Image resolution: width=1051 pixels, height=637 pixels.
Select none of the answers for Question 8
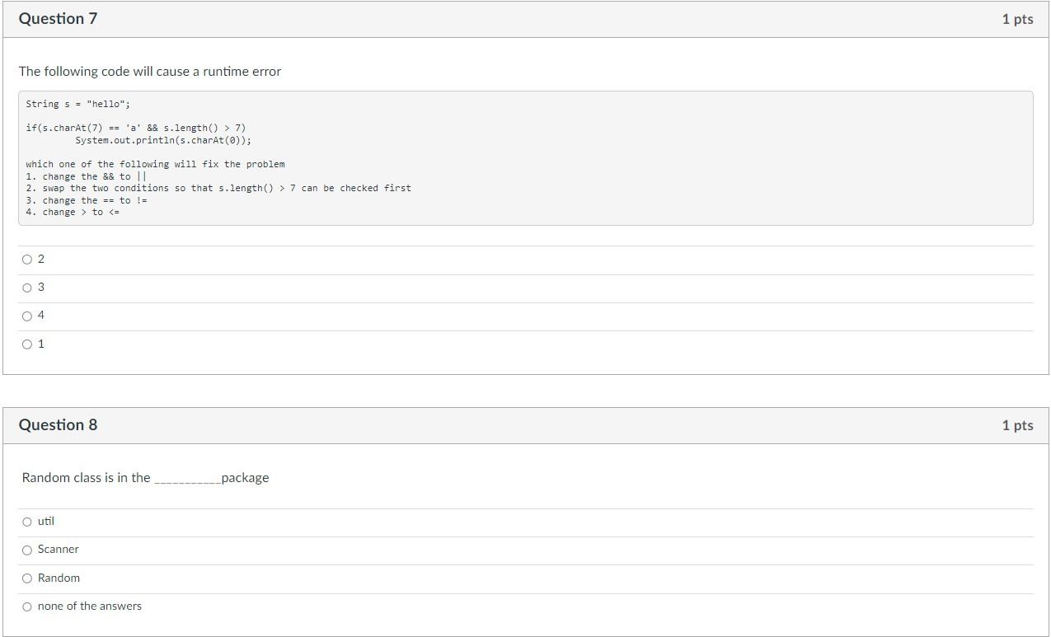coord(27,606)
